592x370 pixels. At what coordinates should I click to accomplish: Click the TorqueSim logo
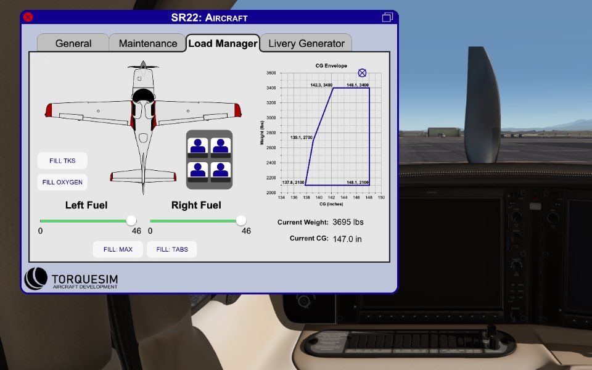point(71,279)
